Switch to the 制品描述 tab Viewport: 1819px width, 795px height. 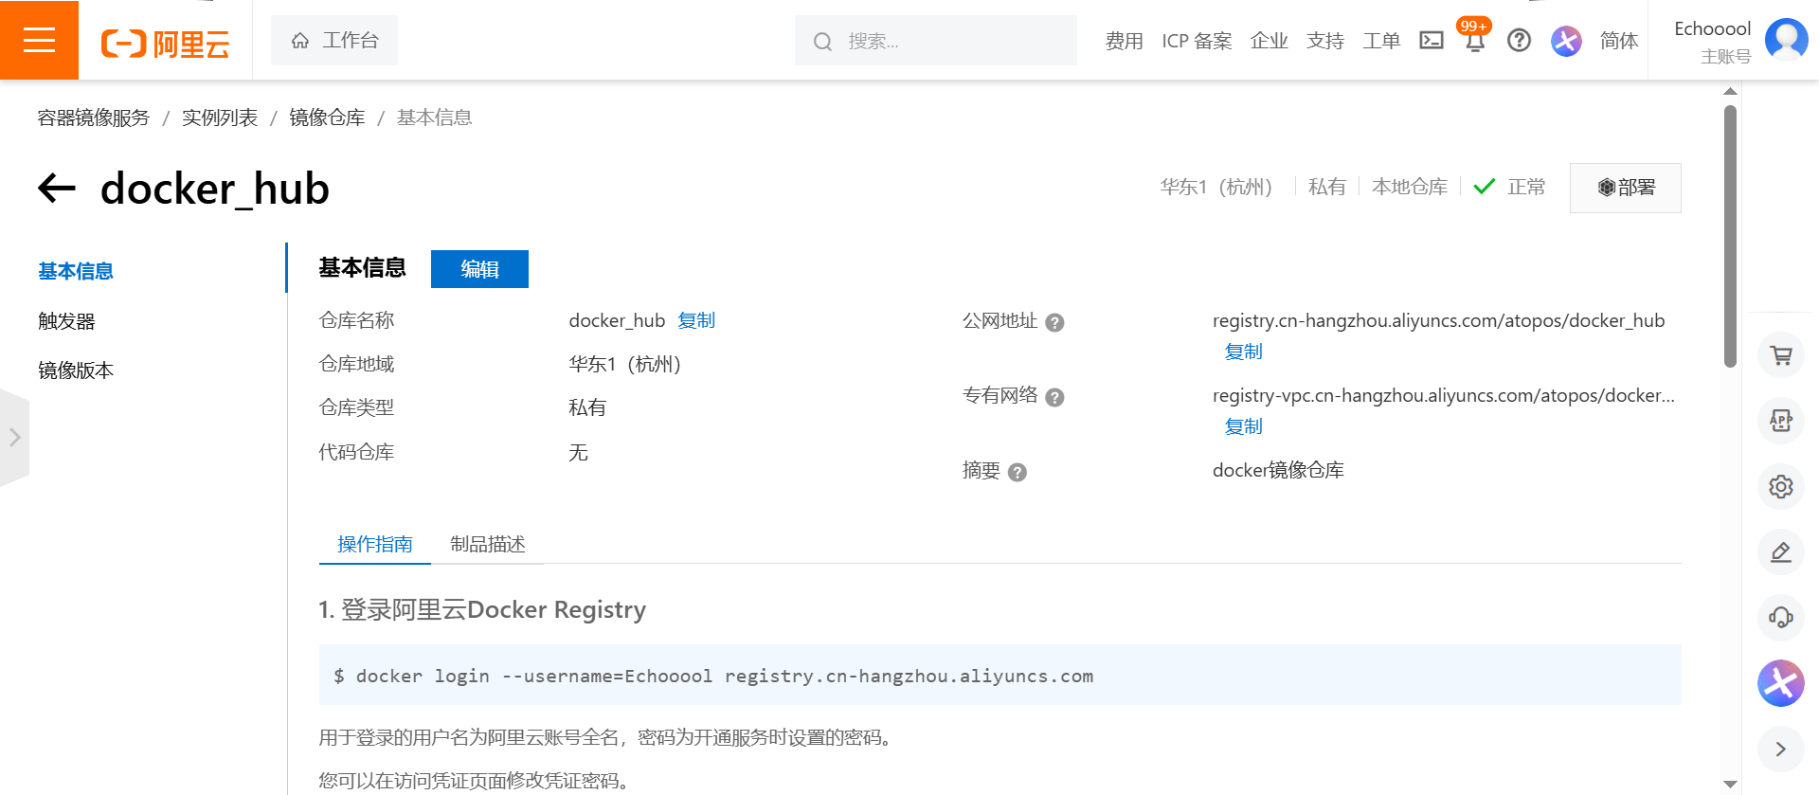coord(487,544)
